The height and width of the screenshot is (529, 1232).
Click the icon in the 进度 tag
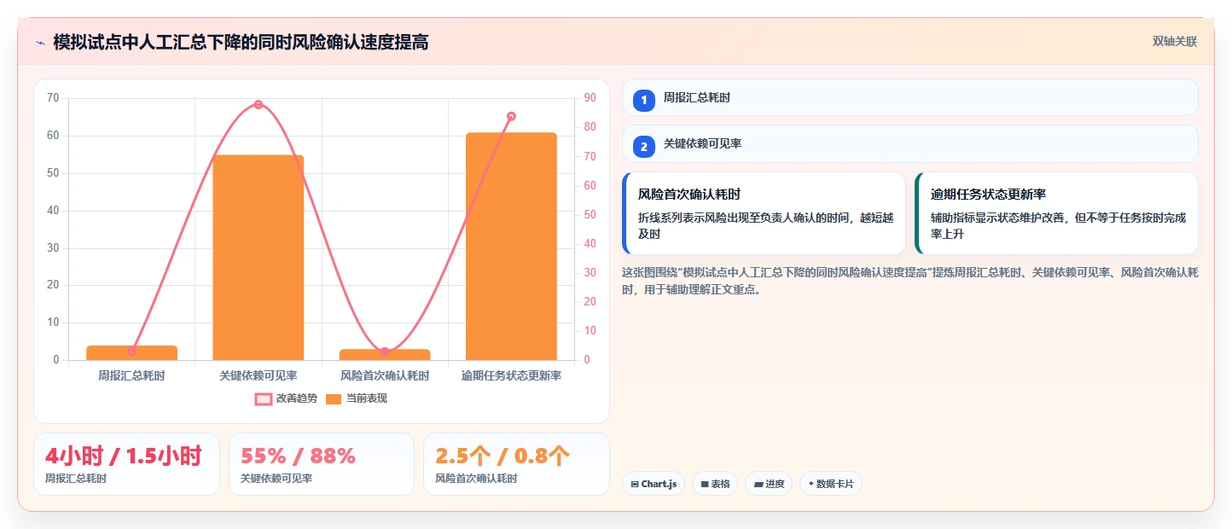(x=758, y=485)
